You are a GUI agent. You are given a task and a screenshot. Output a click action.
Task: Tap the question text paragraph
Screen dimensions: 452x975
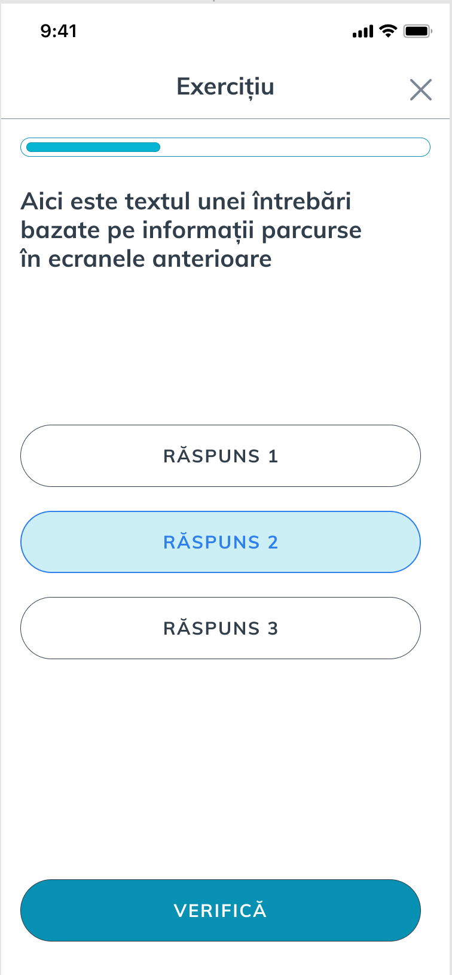click(191, 230)
